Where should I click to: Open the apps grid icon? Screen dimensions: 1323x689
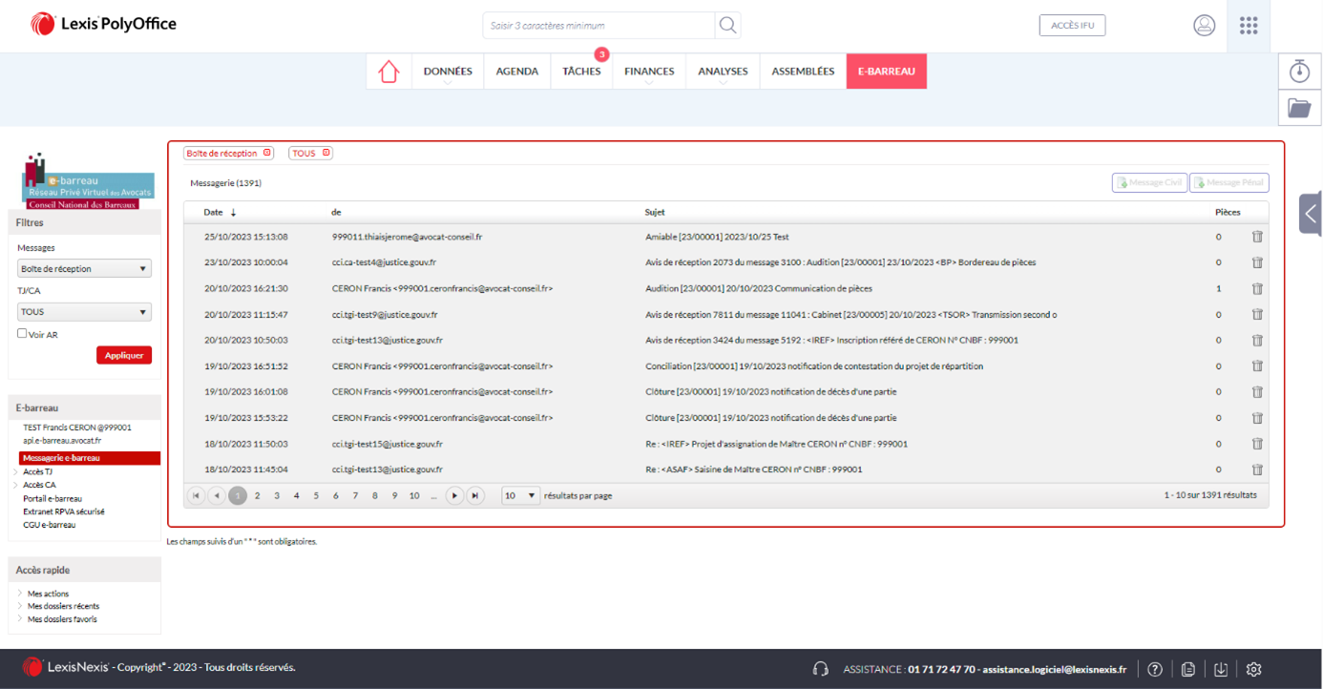point(1249,26)
